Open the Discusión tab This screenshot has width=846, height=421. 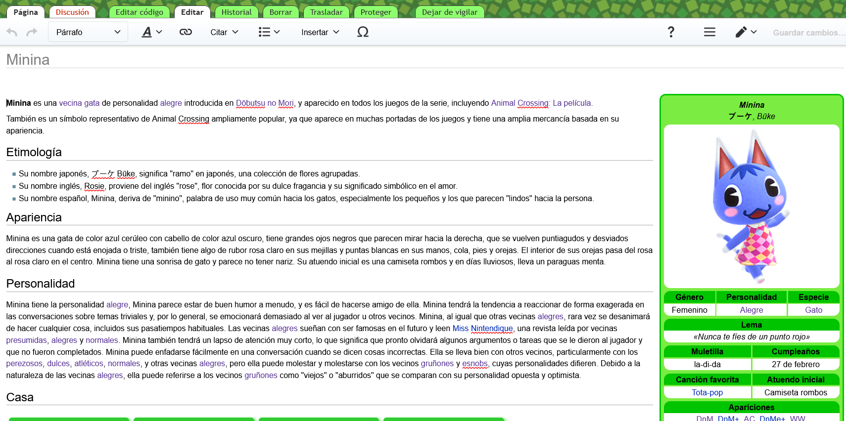click(x=72, y=12)
